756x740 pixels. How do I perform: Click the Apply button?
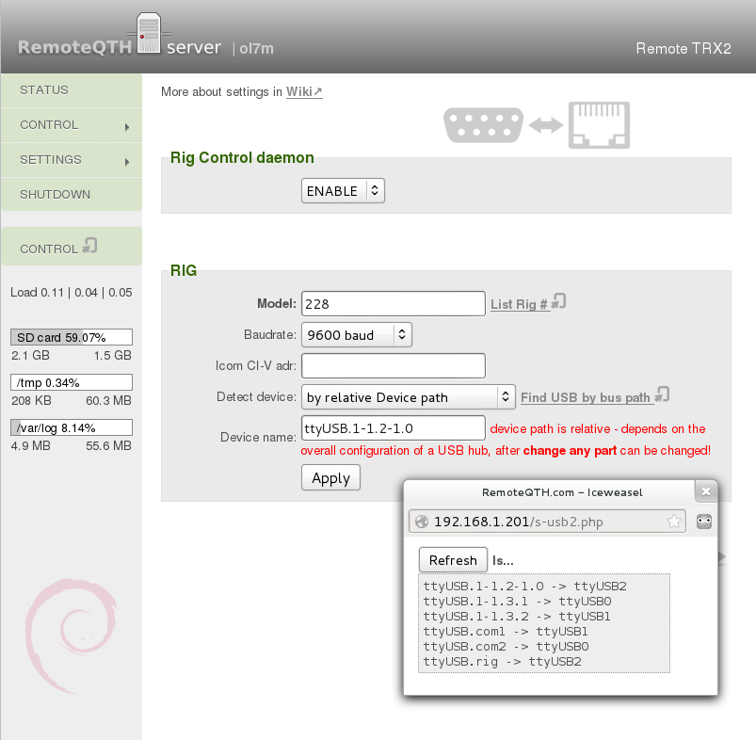coord(330,477)
